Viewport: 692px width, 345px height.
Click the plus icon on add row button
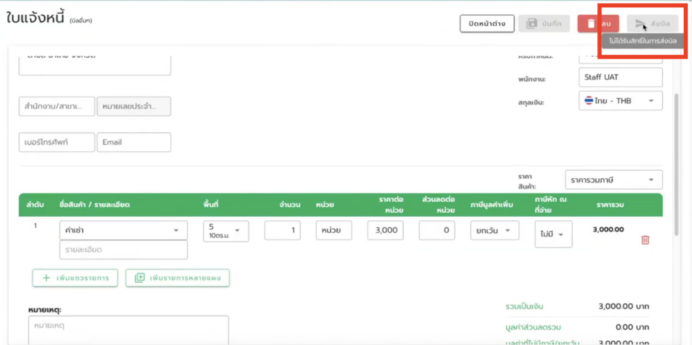[x=47, y=277]
